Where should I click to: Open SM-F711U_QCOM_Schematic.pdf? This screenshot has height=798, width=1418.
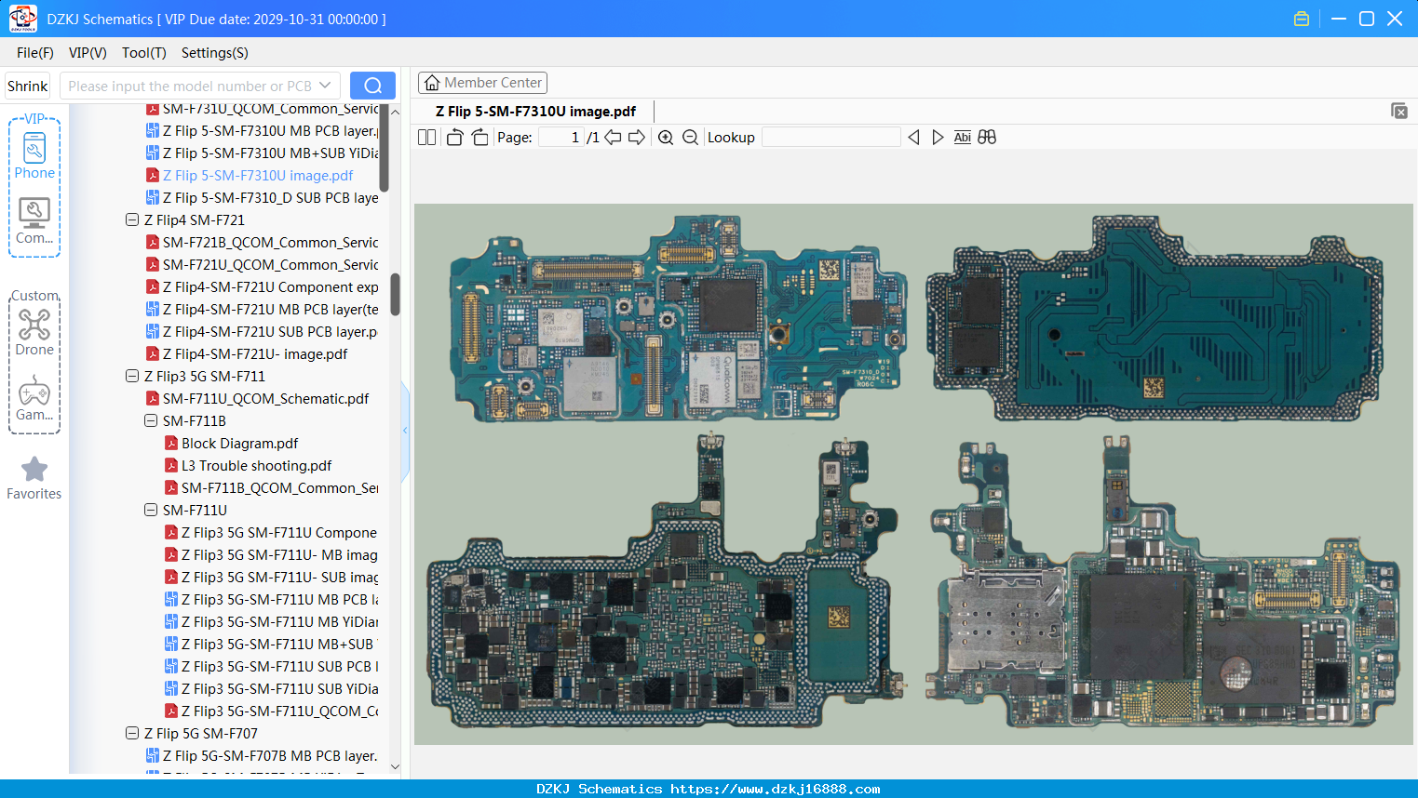pos(258,399)
